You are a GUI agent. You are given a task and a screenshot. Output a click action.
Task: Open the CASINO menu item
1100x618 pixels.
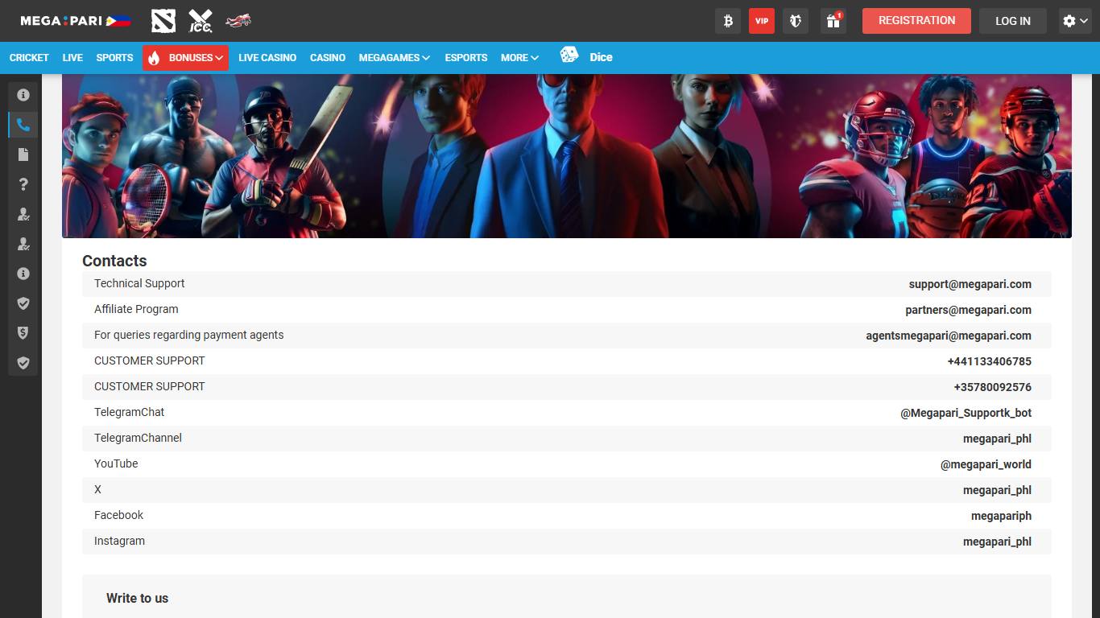(x=328, y=58)
